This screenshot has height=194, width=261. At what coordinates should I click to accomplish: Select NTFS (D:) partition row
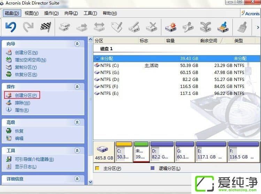(x=177, y=80)
